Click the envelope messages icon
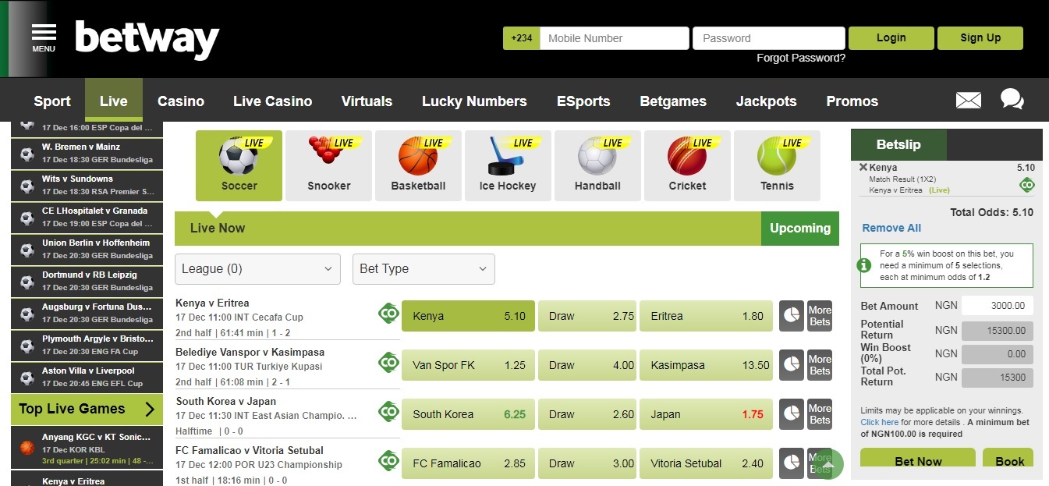Image resolution: width=1049 pixels, height=486 pixels. pos(968,101)
